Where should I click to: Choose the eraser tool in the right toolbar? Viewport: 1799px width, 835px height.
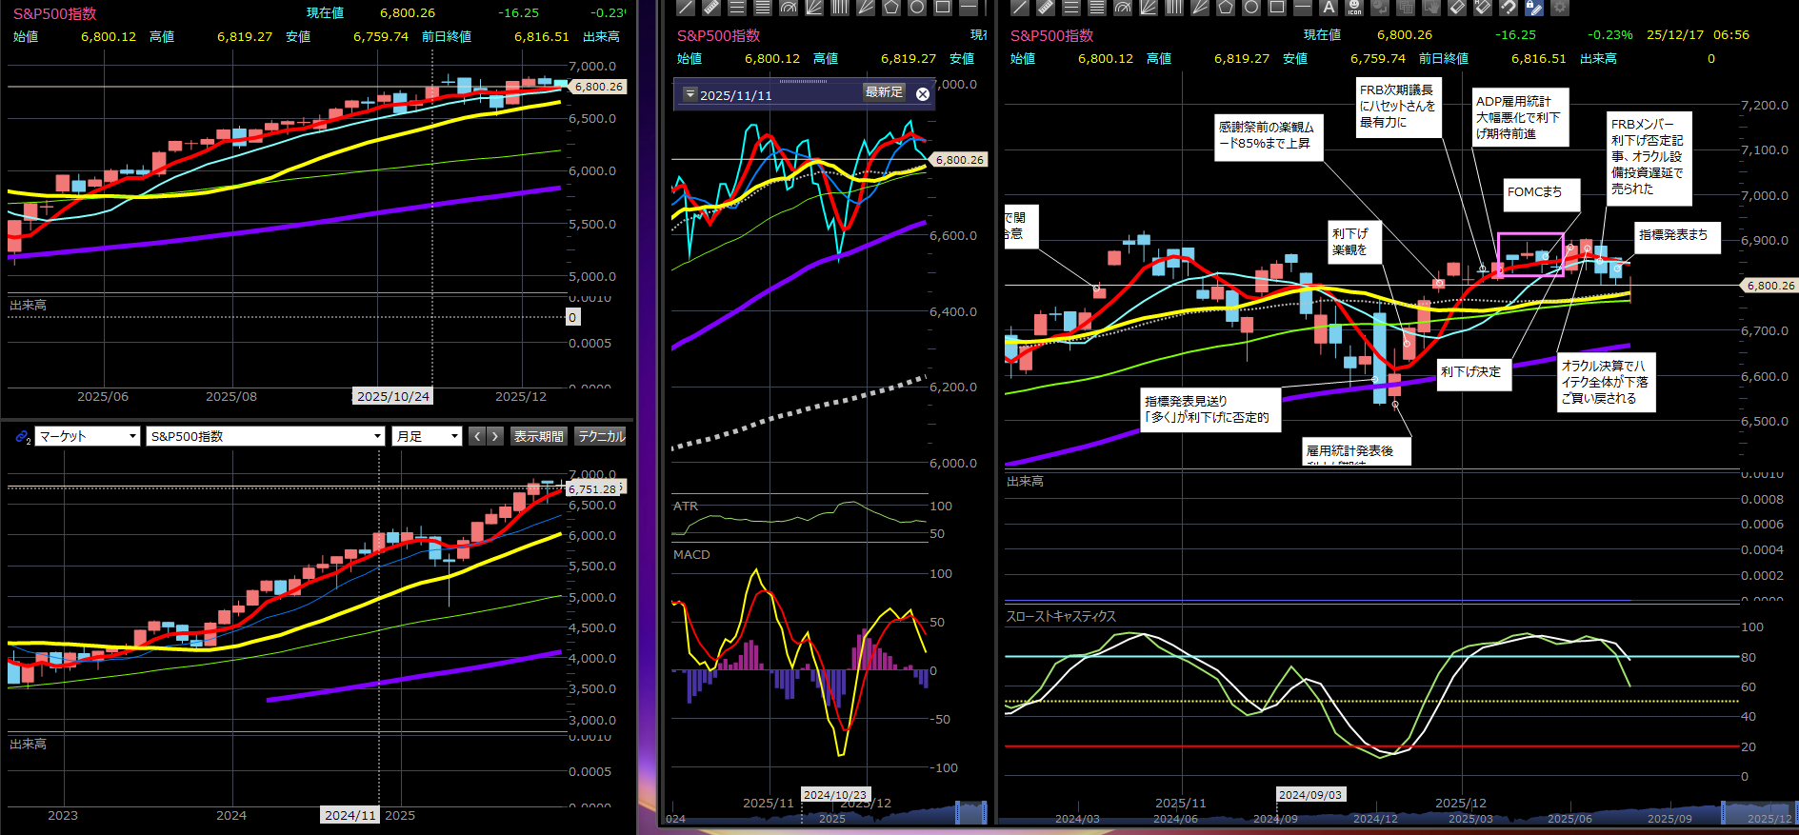(x=1457, y=8)
